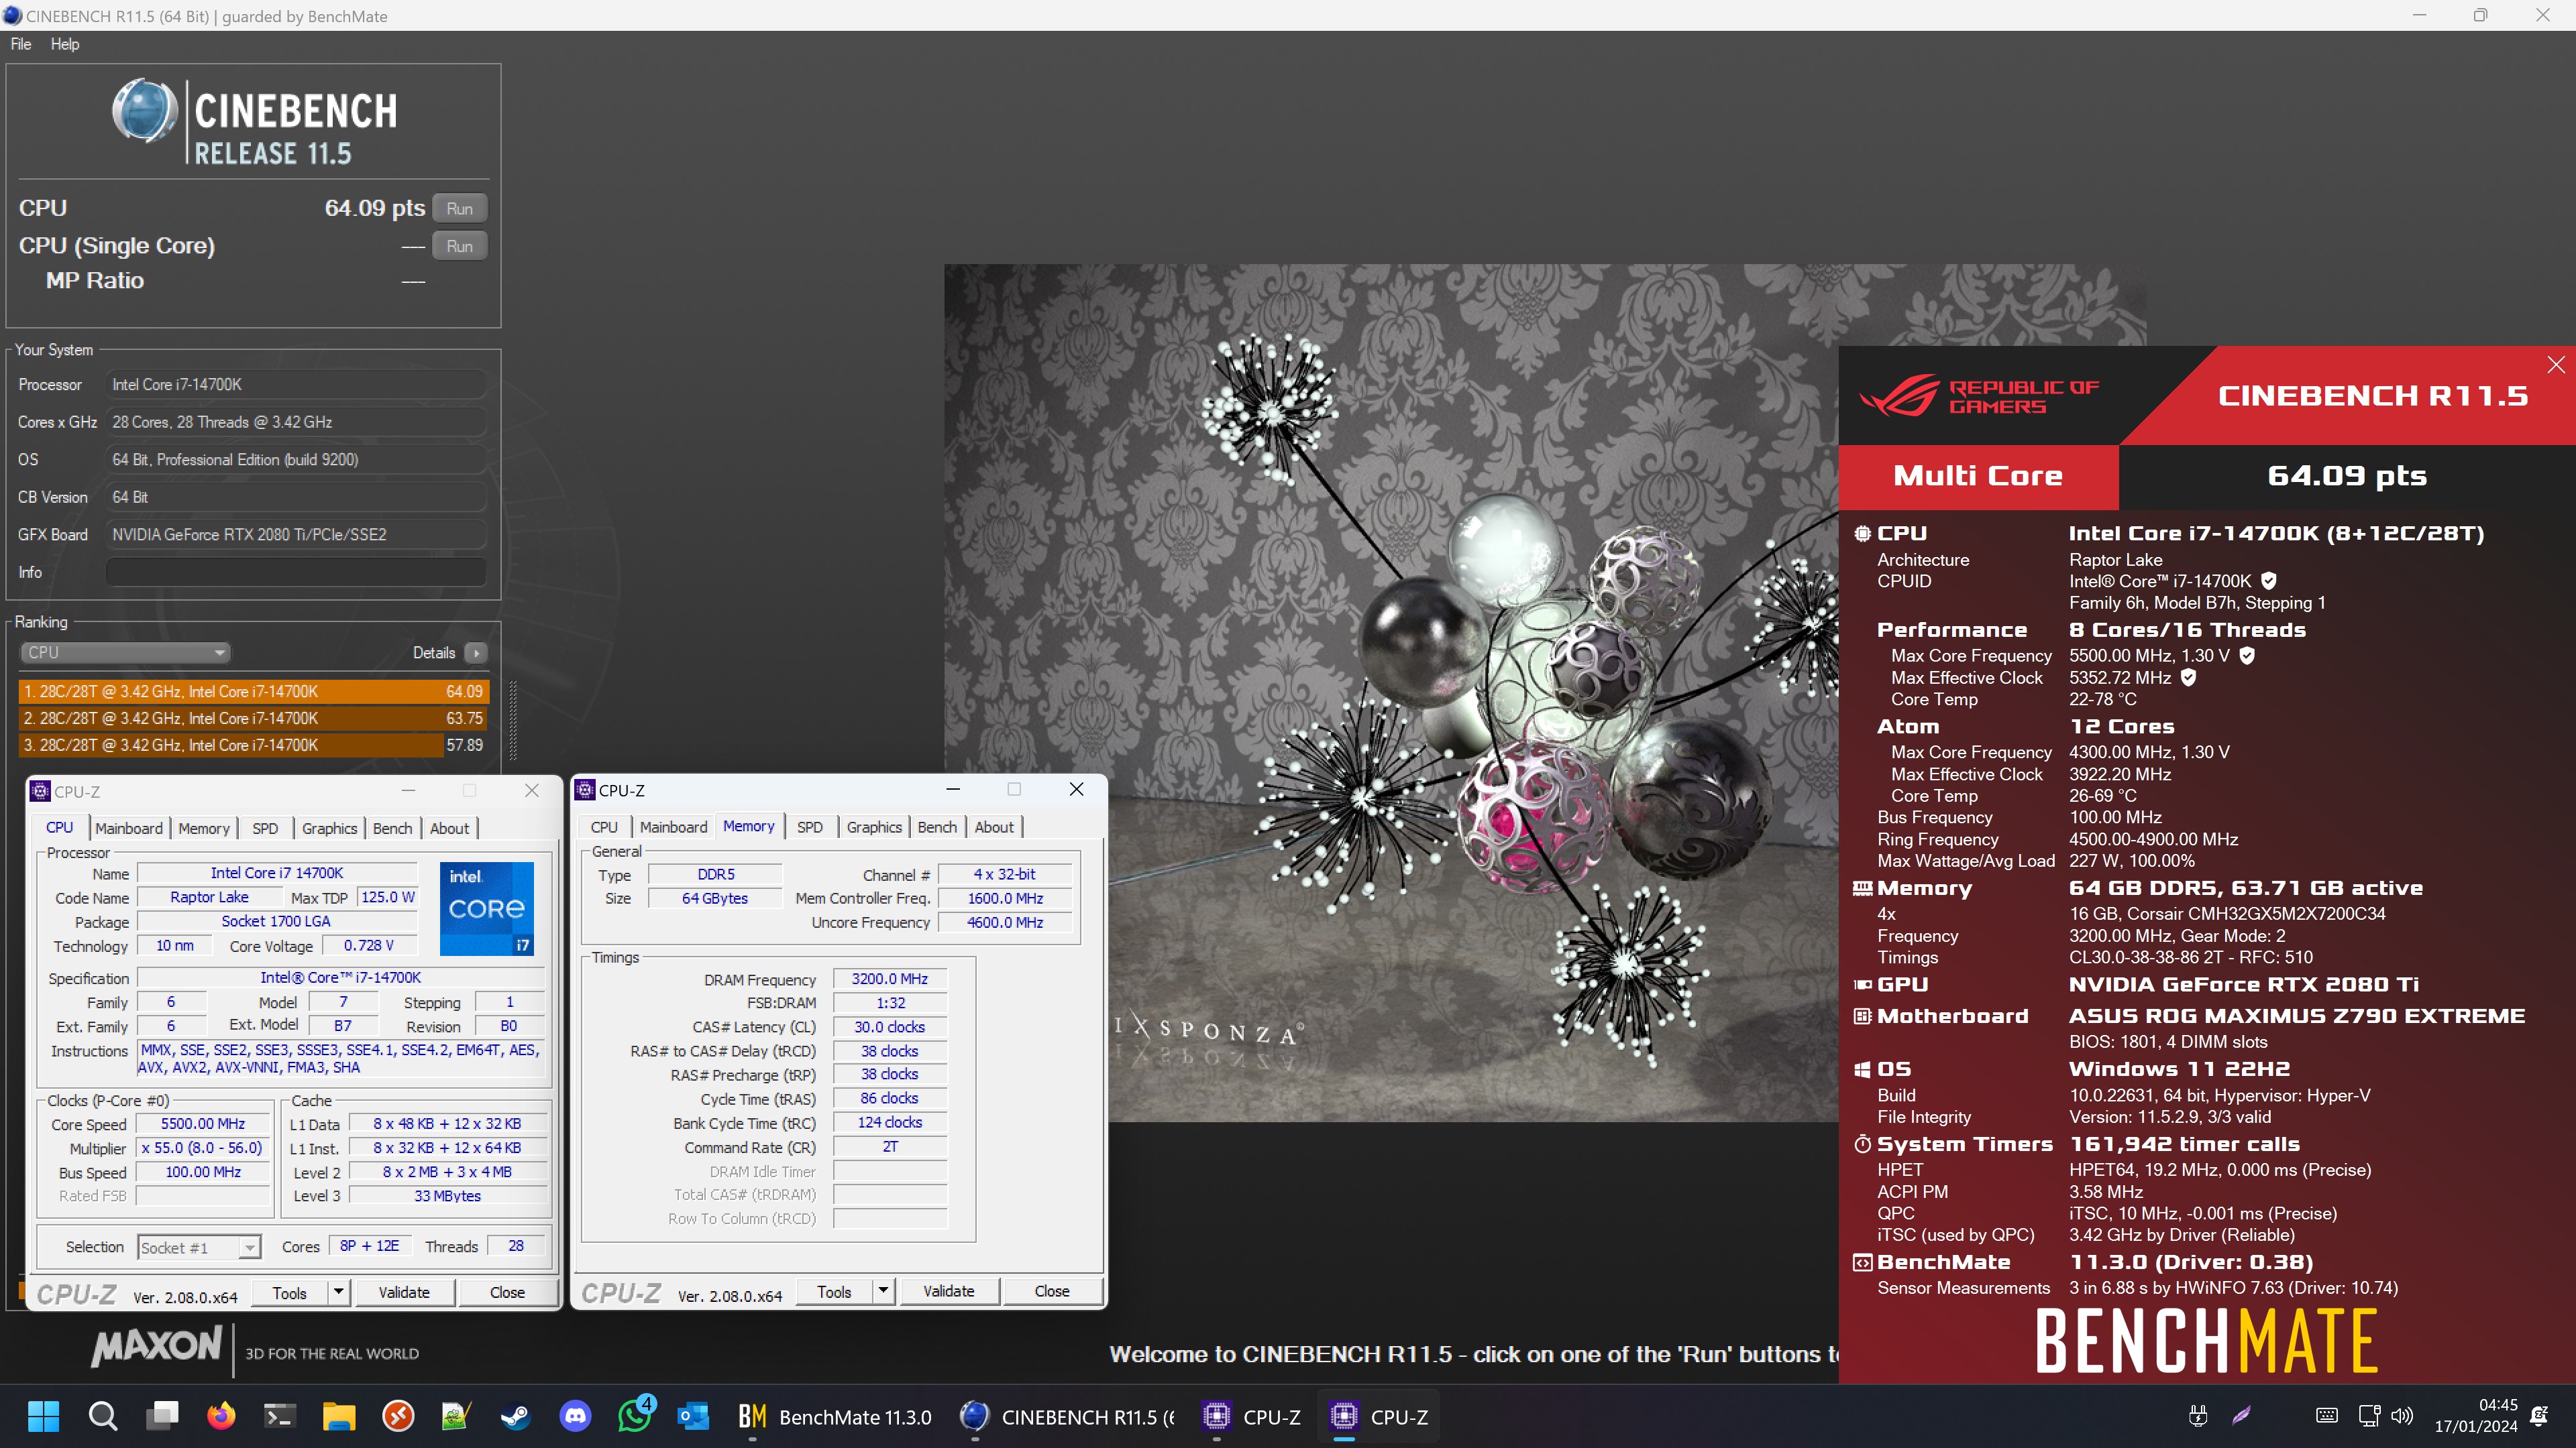
Task: Run the CPU (Single Core) benchmark
Action: point(459,246)
